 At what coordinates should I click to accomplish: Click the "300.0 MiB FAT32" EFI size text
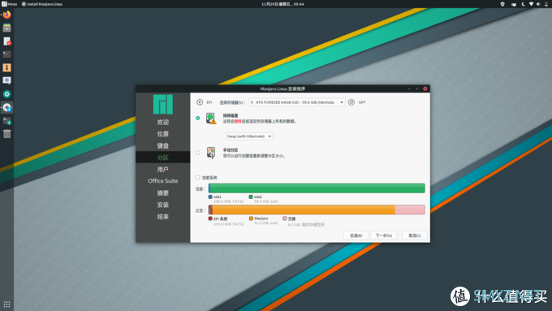coord(228,224)
